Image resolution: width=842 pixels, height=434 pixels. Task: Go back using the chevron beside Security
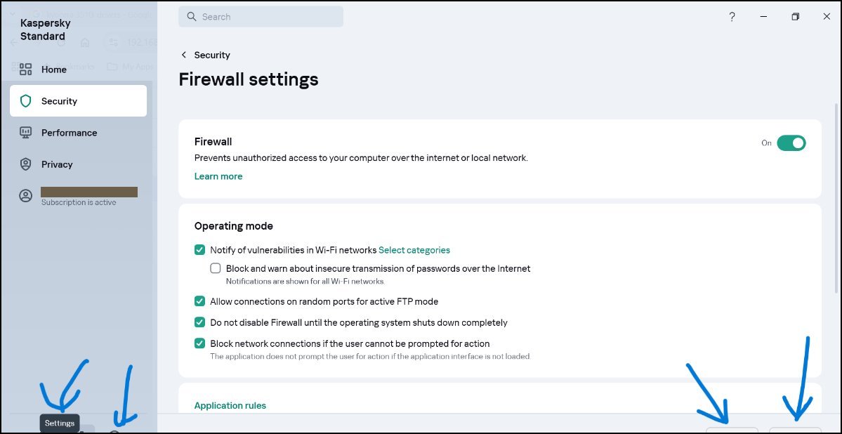[184, 55]
